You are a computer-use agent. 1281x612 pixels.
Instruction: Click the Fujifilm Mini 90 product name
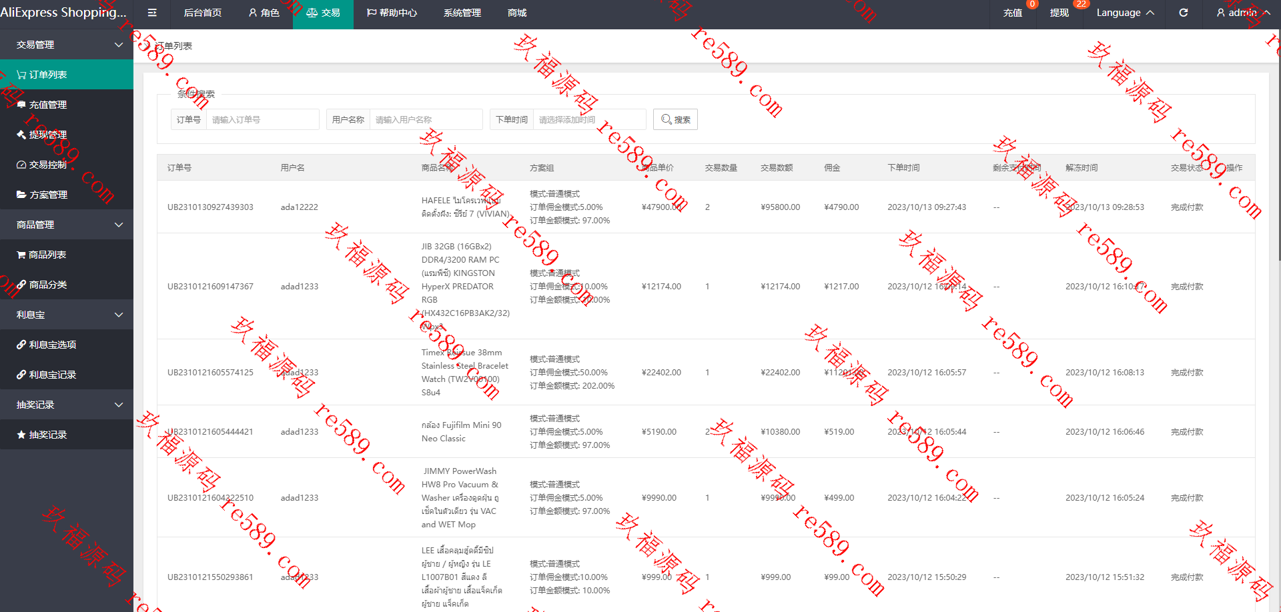(x=461, y=432)
